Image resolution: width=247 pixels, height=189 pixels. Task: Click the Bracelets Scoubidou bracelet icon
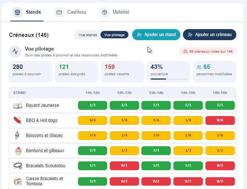(x=18, y=166)
